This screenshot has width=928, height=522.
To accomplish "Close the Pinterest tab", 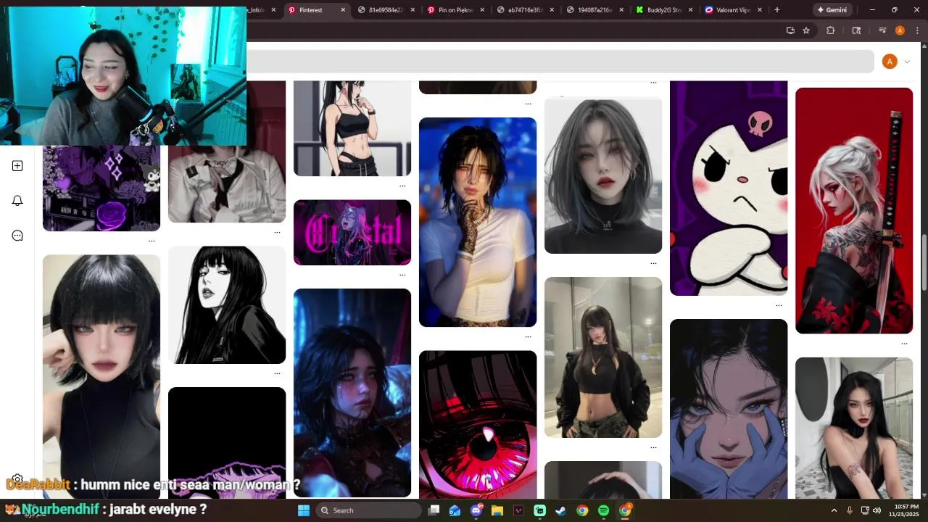I will (343, 10).
